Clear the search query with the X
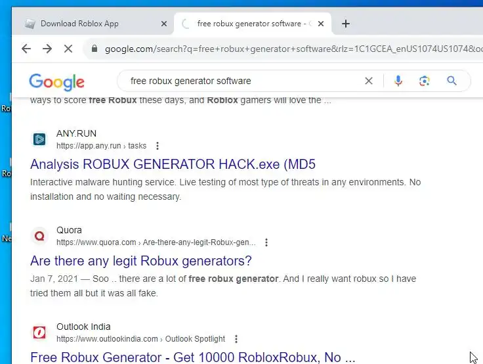The height and width of the screenshot is (364, 483). pos(369,81)
